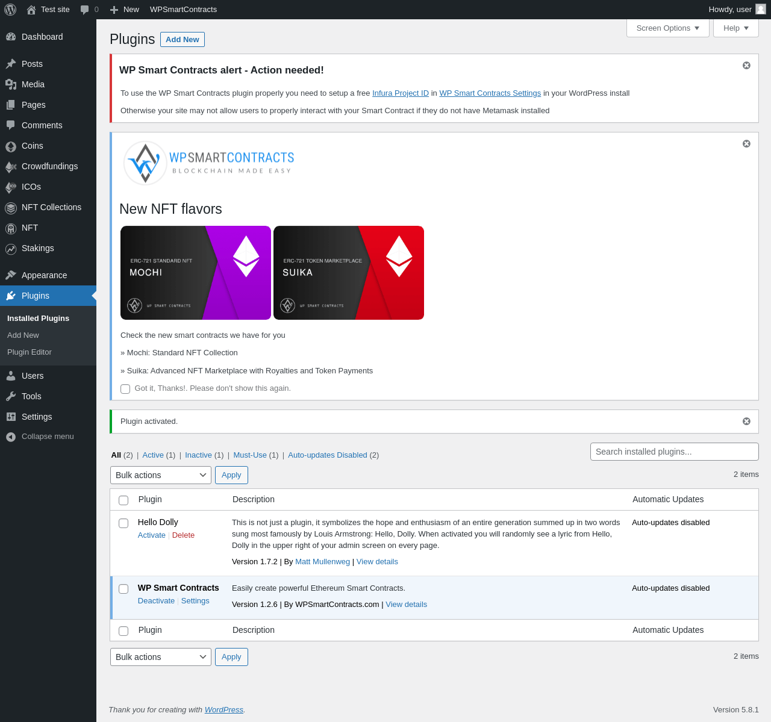The image size is (771, 722).
Task: Open the top Bulk actions dropdown
Action: (x=161, y=475)
